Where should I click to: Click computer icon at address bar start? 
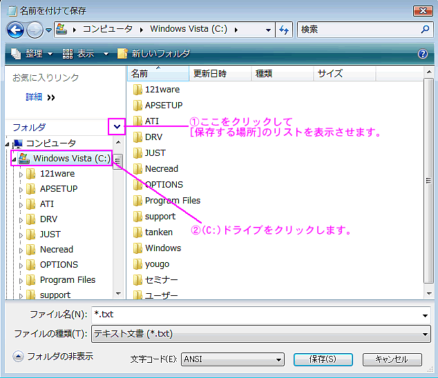(61, 29)
